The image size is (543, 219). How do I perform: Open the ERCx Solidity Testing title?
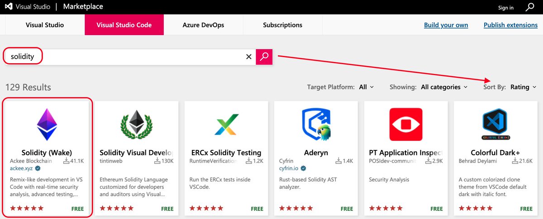[x=226, y=153]
